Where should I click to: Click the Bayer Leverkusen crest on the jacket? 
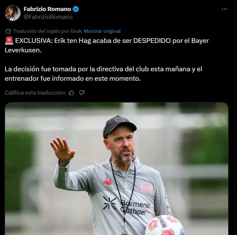[x=146, y=187]
